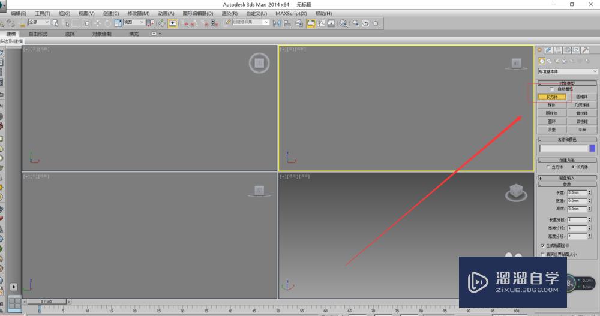This screenshot has height=316, width=600.
Task: Click the 几何球体 primitive button
Action: [x=582, y=105]
